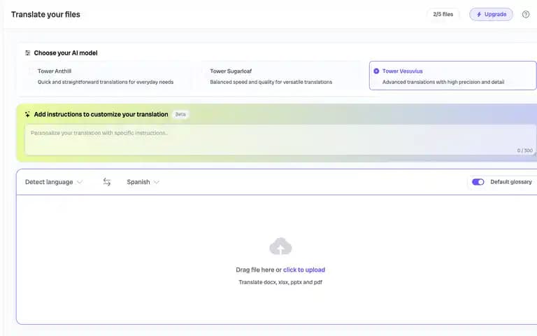Select the Tower Vesuvius radio button
This screenshot has height=336, width=537.
point(376,71)
